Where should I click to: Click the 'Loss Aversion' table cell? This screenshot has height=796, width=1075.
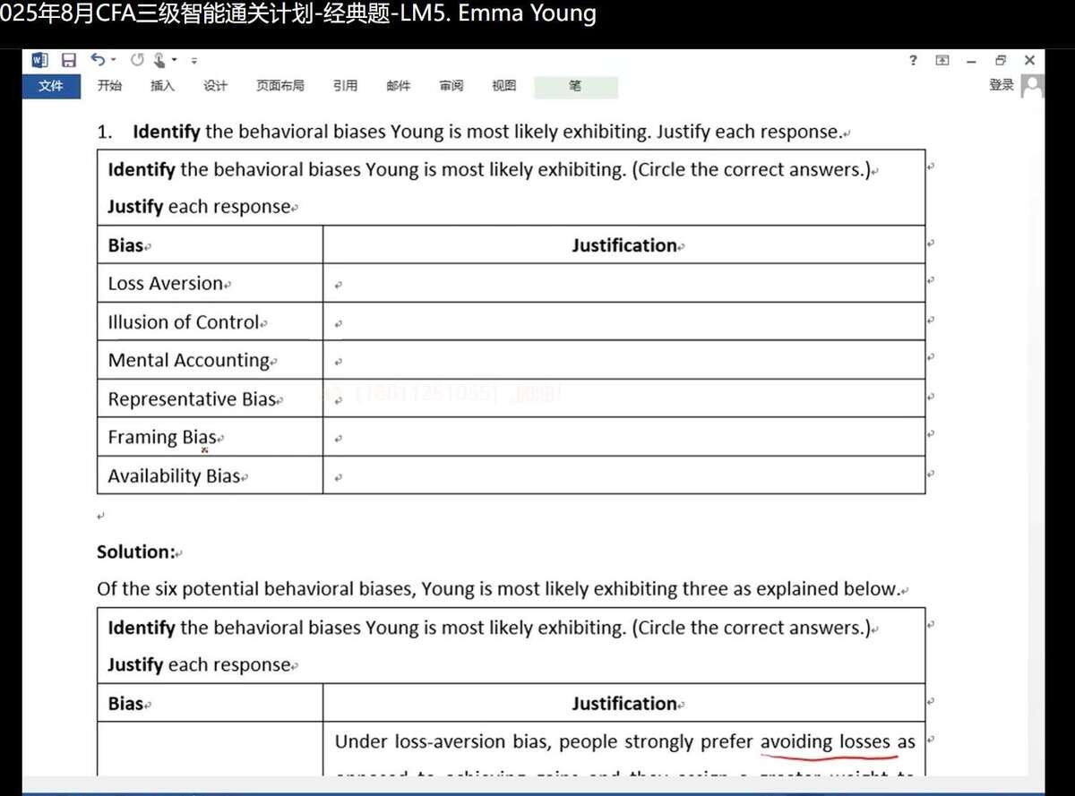pos(210,283)
